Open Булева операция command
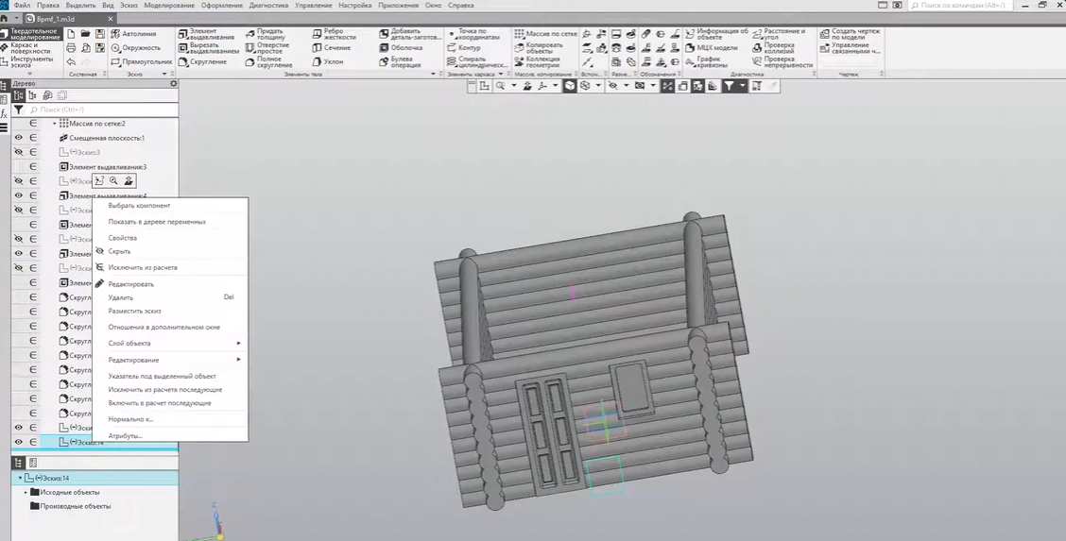The height and width of the screenshot is (541, 1066). point(400,61)
